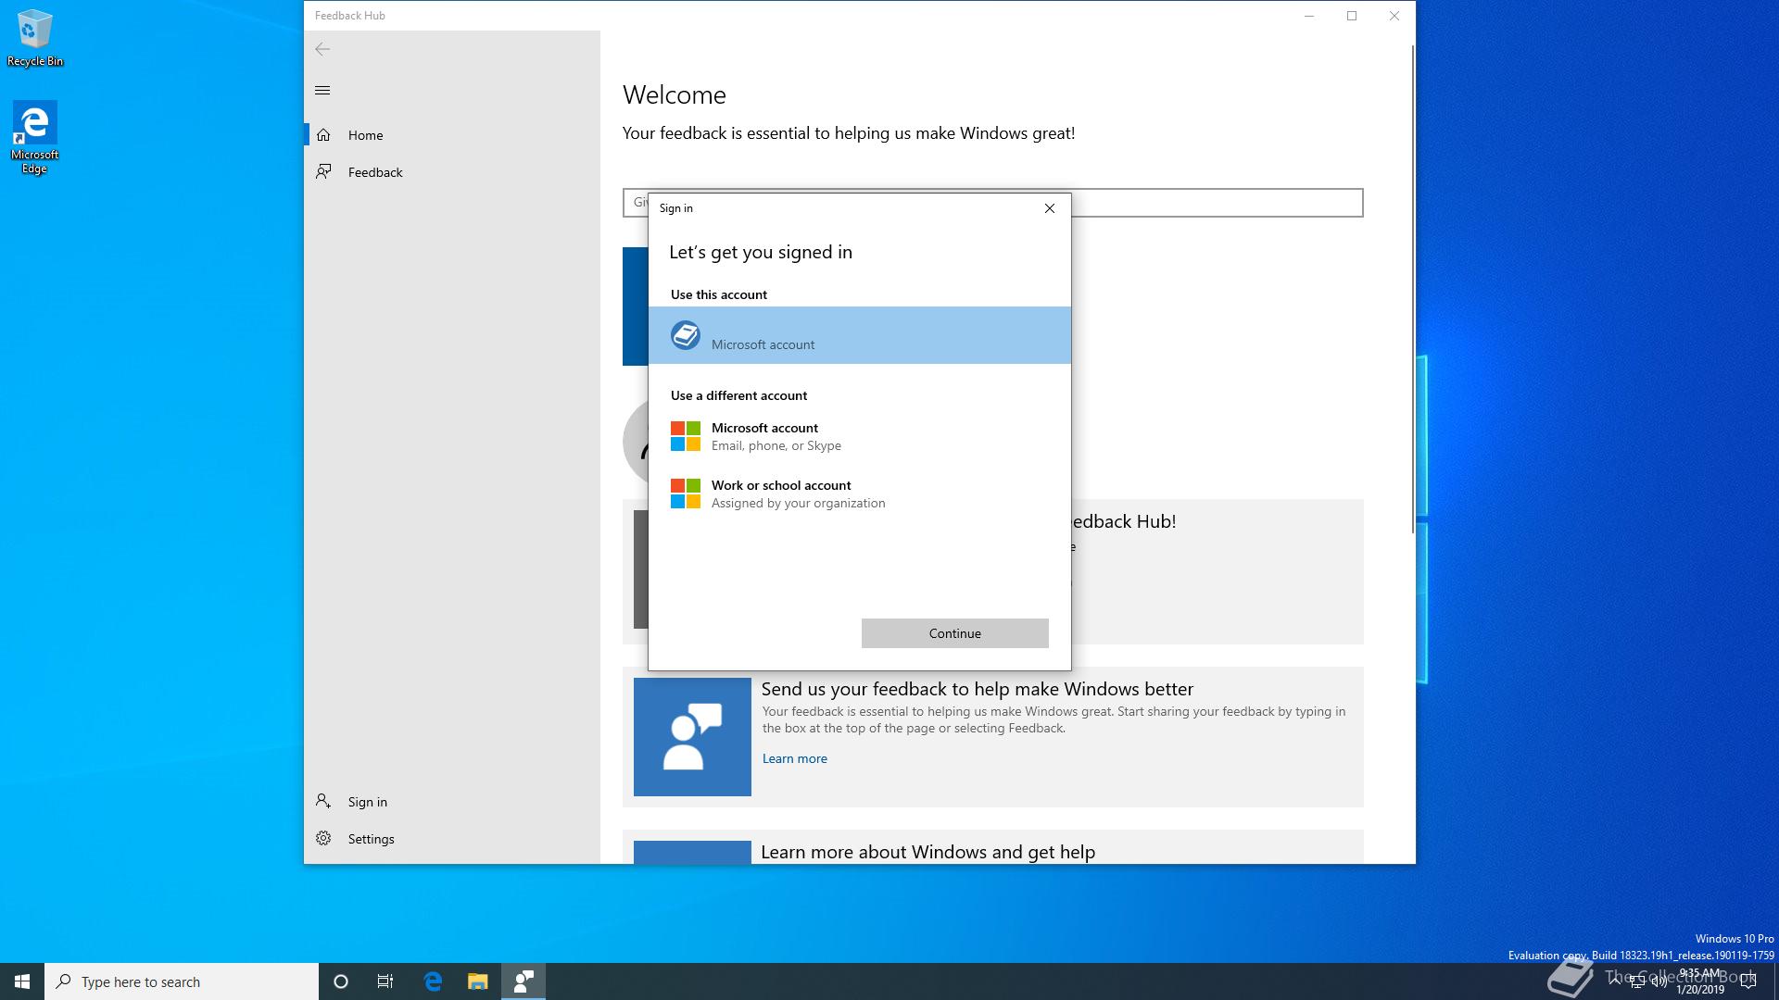Select Home in the sidebar
1779x1000 pixels.
click(x=452, y=135)
